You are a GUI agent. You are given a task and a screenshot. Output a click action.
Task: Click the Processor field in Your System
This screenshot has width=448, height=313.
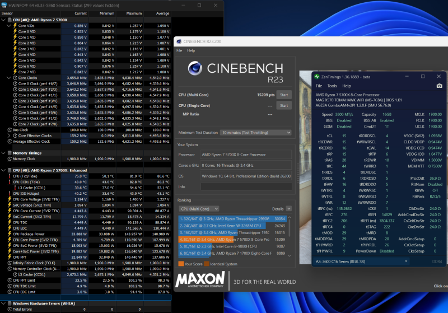pyautogui.click(x=246, y=155)
